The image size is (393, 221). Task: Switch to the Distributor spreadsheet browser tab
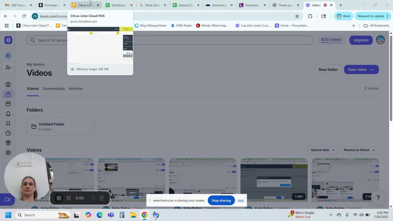click(x=119, y=5)
